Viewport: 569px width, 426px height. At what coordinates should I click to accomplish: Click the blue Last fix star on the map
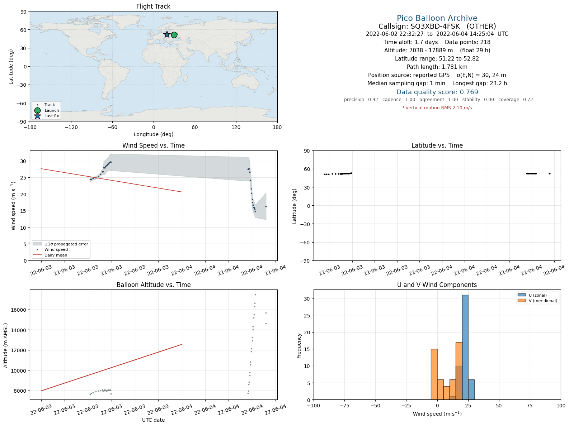(x=167, y=34)
